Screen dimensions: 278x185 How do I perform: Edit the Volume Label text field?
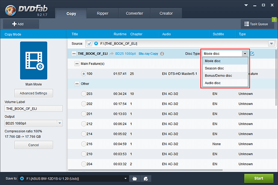(33, 109)
